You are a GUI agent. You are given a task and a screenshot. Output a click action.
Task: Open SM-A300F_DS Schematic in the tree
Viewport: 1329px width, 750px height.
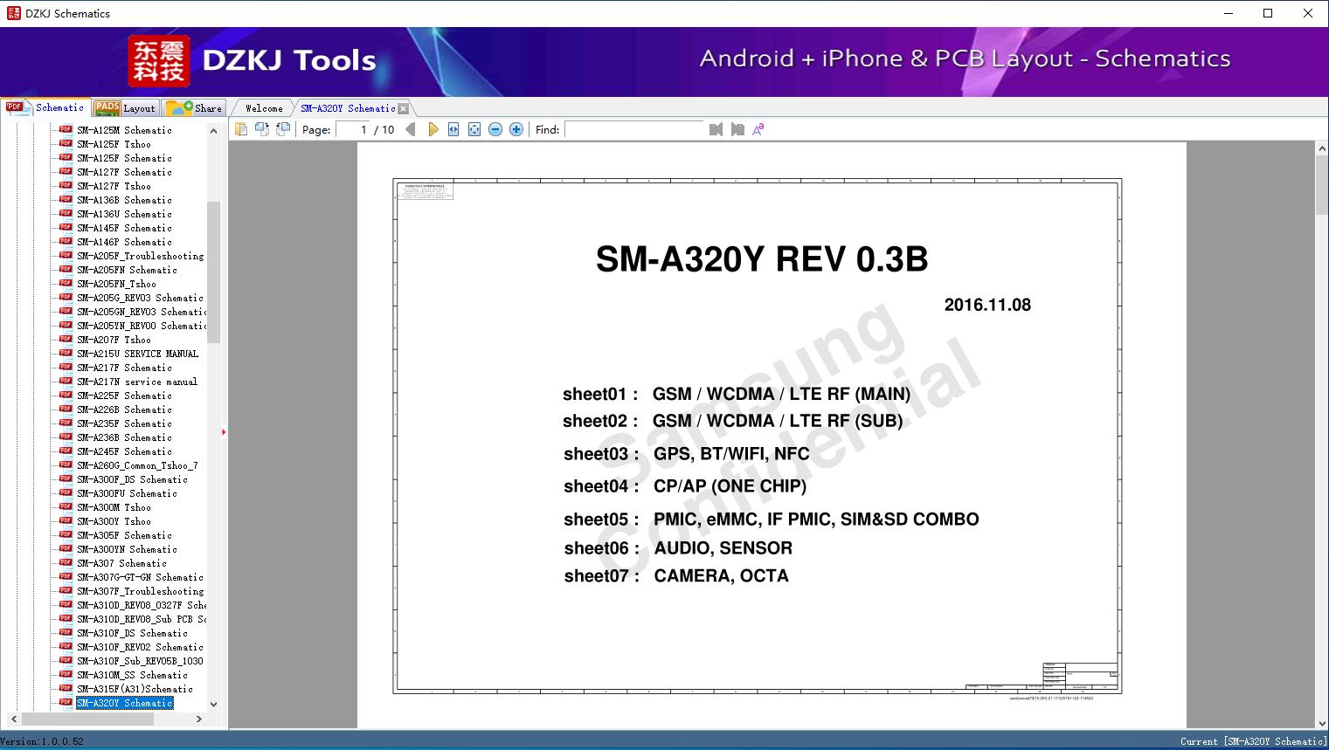132,479
